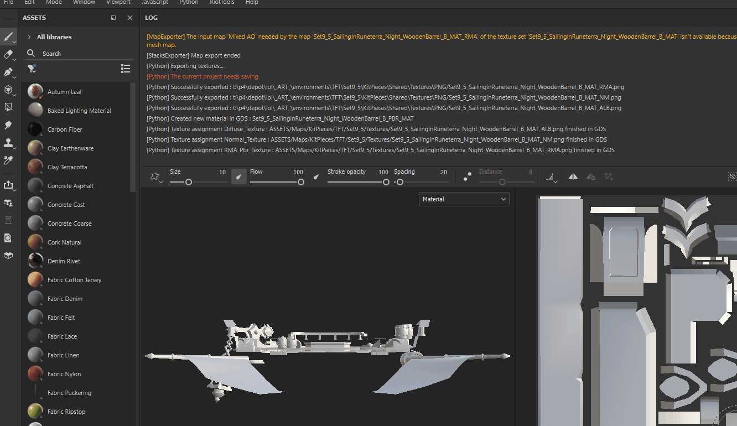The height and width of the screenshot is (426, 737).
Task: Open the Assets filter dropdown
Action: click(32, 69)
